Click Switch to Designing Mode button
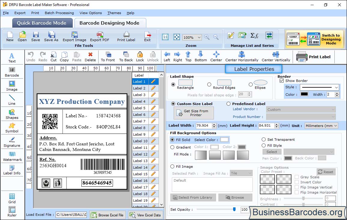Screen dimensions: 347x220 [315, 39]
